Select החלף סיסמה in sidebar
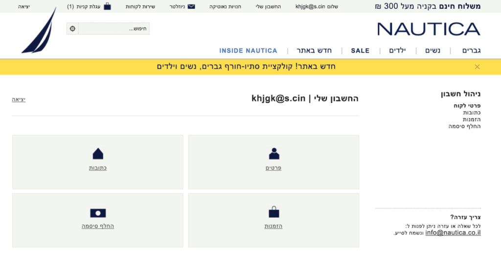This screenshot has width=501, height=254. (x=465, y=126)
